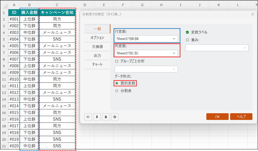Uncheck the 変数ラベル checkbox
The height and width of the screenshot is (151, 258).
click(x=187, y=32)
